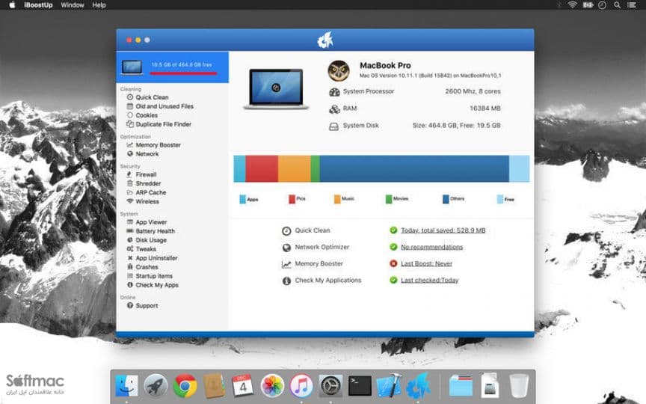
Task: Open Spotlight search in menu bar
Action: [617, 5]
